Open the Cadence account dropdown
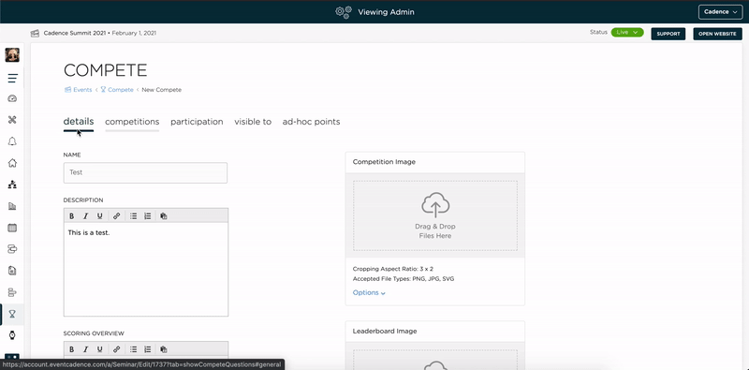 coord(720,12)
